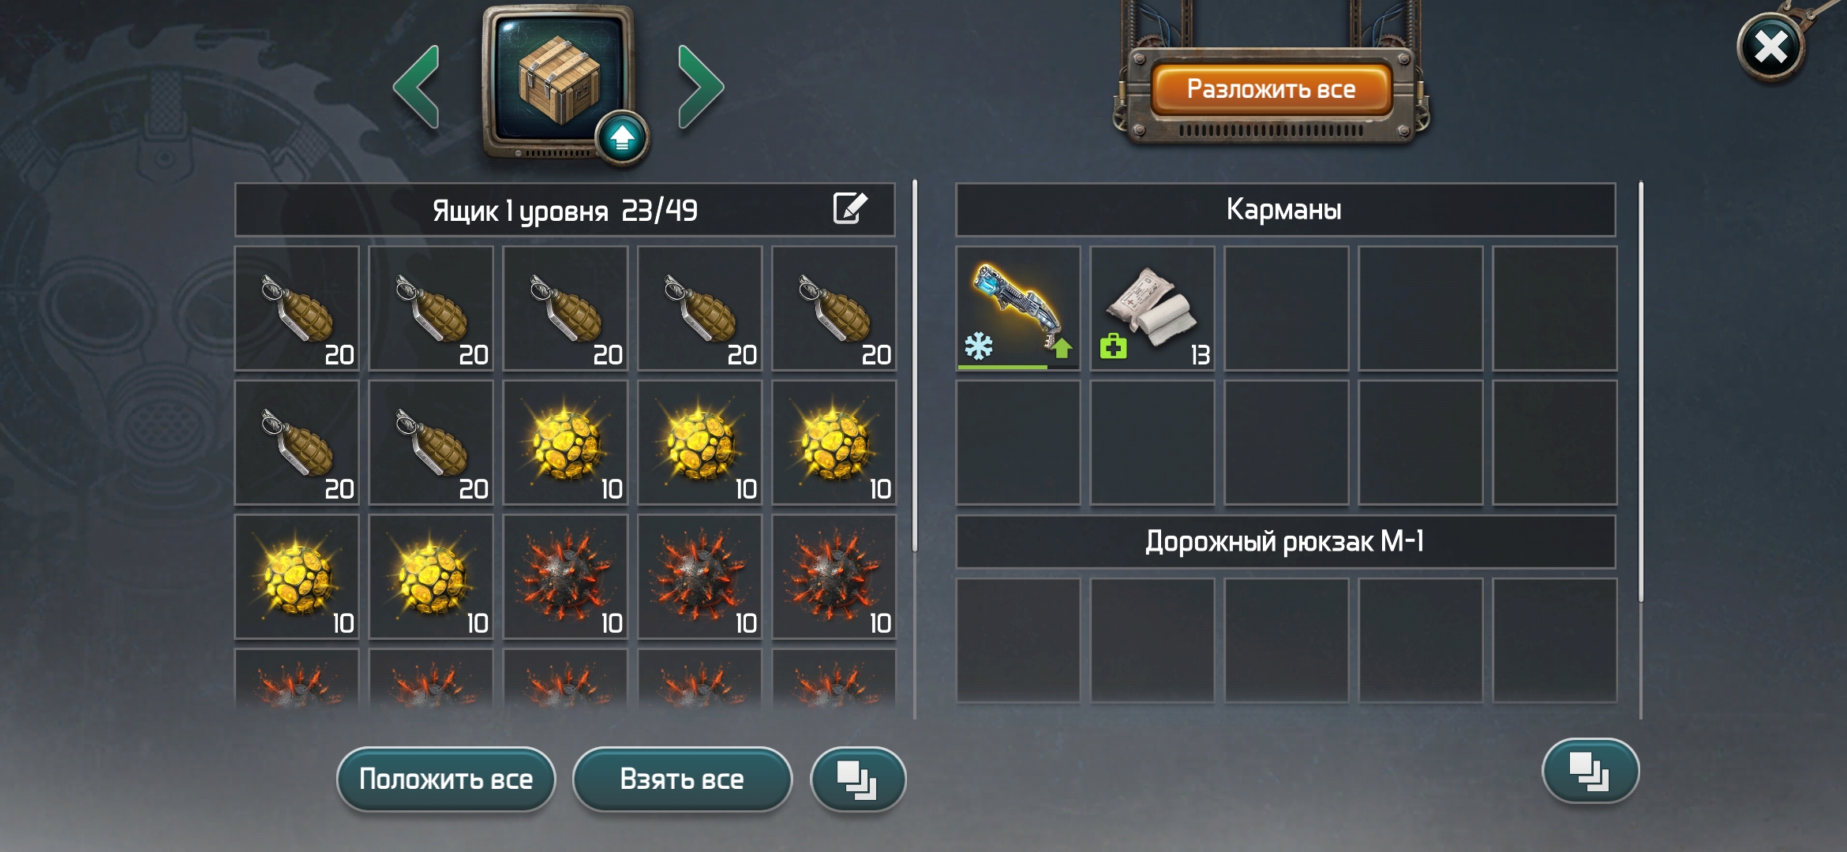This screenshot has height=852, width=1847.
Task: Select the first red spiked mine stack
Action: 565,577
